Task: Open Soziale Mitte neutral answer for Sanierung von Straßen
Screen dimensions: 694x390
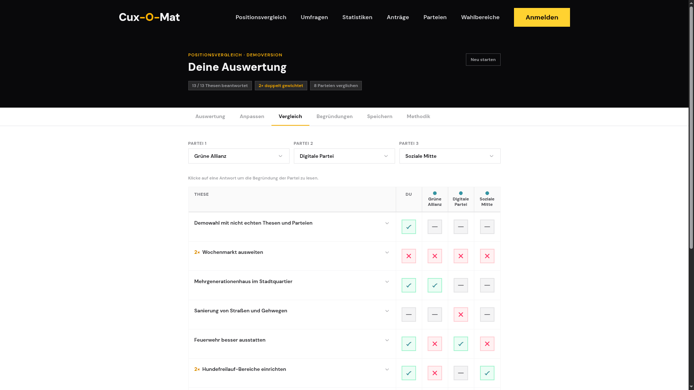Action: (x=487, y=315)
